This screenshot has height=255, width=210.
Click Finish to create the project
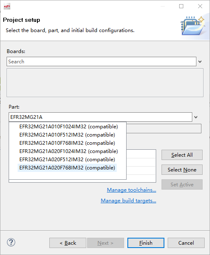pyautogui.click(x=146, y=243)
